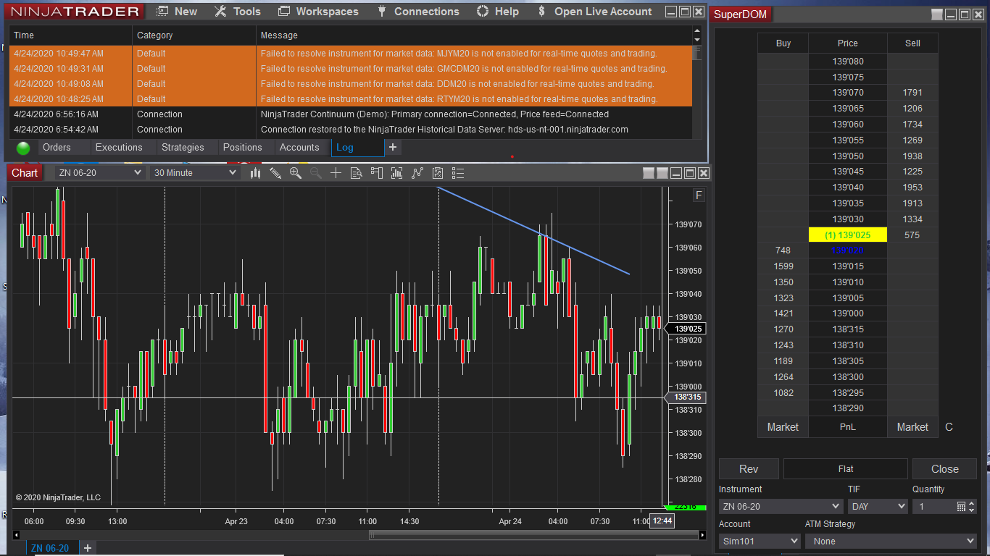Expand the TIF dropdown showing DAY

[878, 507]
